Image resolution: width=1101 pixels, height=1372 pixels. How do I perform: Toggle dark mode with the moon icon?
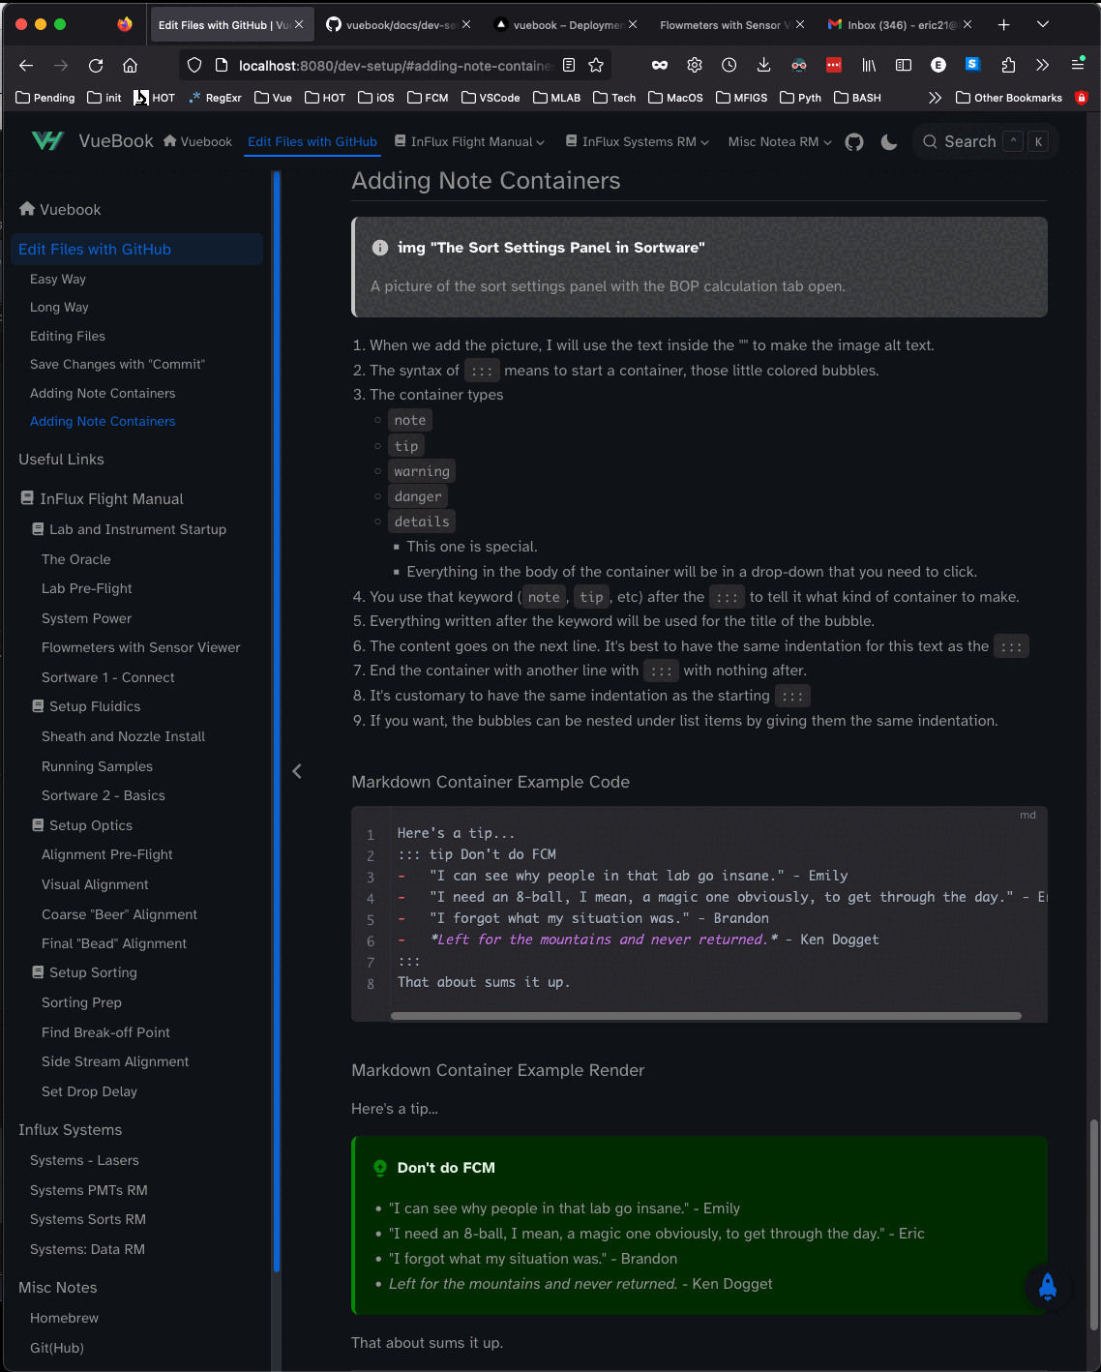889,142
